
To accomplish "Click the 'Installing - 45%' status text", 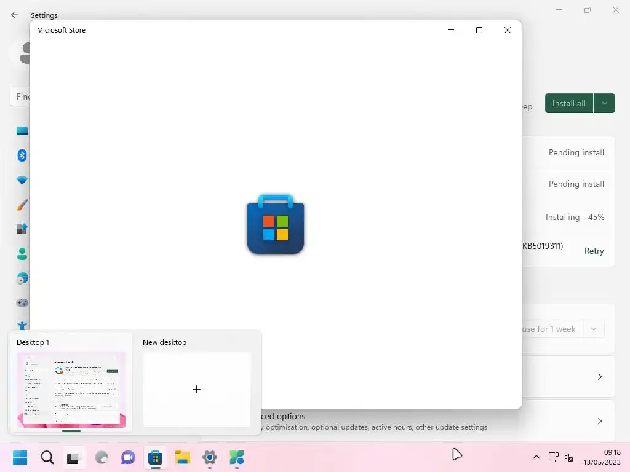I will pos(575,217).
